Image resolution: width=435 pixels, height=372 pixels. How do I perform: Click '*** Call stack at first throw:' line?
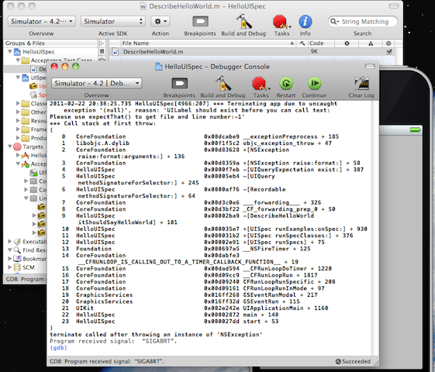pos(103,123)
